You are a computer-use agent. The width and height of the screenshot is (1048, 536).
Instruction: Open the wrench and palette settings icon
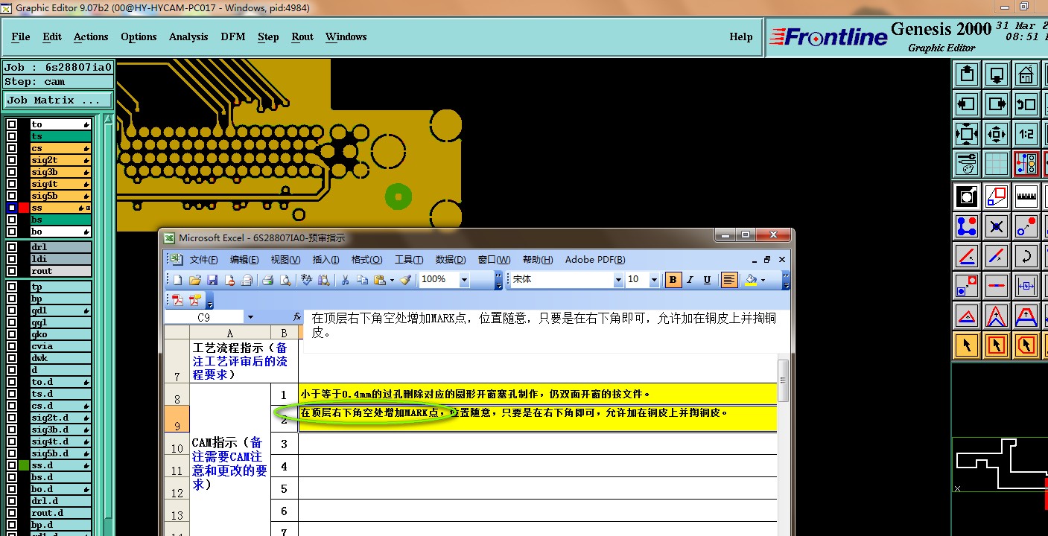(x=967, y=164)
